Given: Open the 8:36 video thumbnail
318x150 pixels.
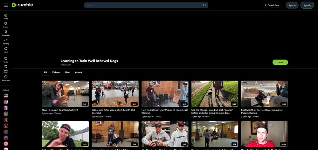Looking at the screenshot, I should (x=215, y=134).
